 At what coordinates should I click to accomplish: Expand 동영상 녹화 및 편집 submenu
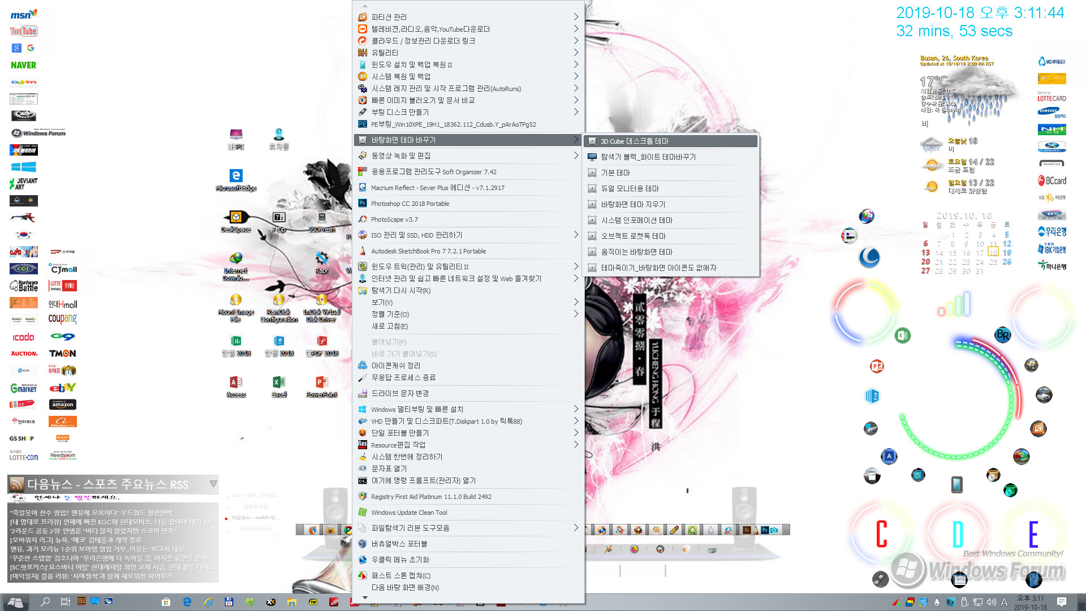tap(468, 156)
